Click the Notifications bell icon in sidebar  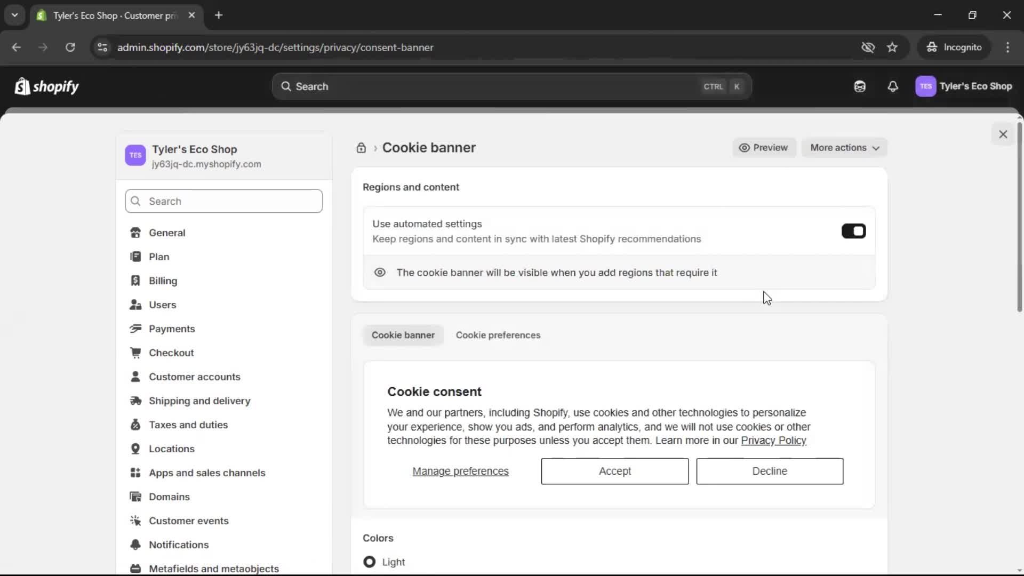[135, 545]
